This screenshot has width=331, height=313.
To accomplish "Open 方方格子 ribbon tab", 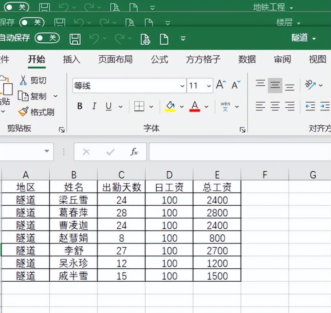I will coord(203,59).
